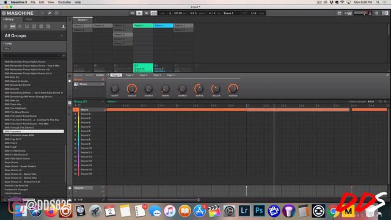Screen dimensions: 391x220
Task: Switch to the MASTER control tab
Action: [78, 75]
